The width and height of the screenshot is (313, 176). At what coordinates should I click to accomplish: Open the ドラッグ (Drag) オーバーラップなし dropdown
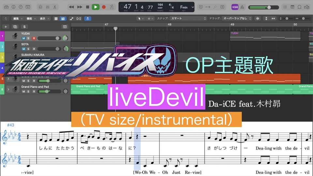click(237, 18)
